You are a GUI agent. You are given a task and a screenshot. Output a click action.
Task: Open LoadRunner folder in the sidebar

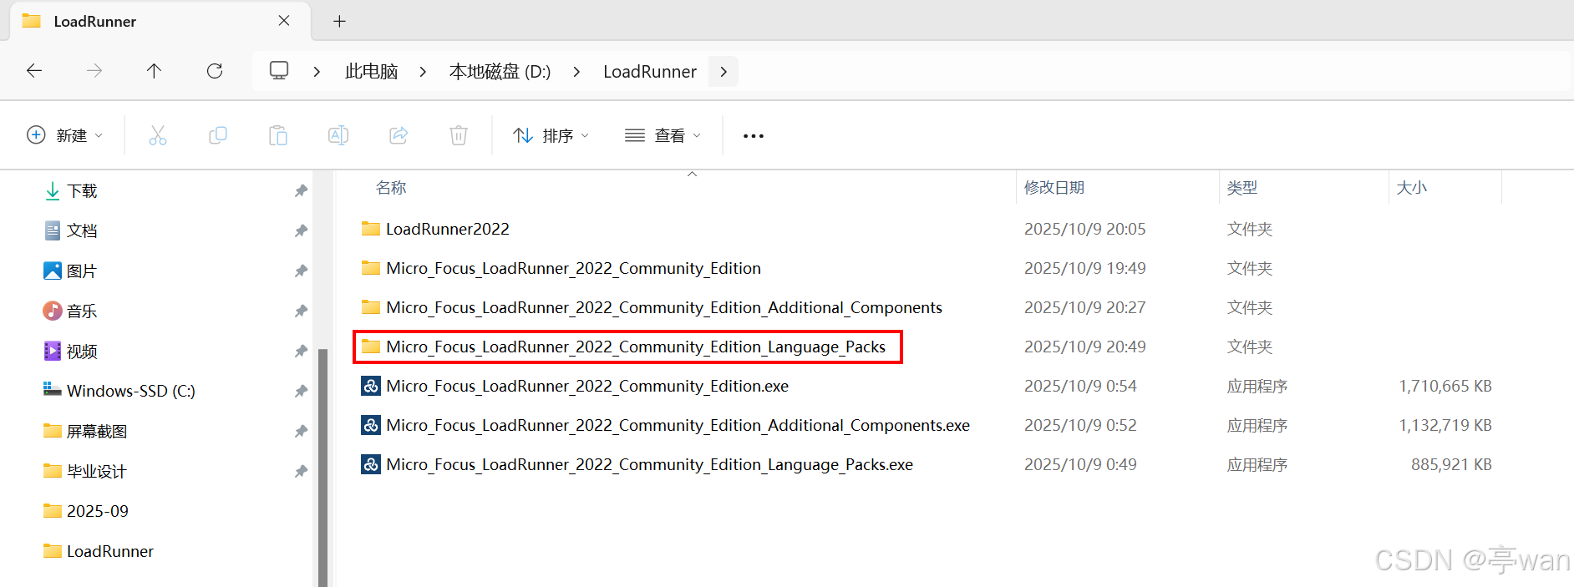pyautogui.click(x=98, y=551)
